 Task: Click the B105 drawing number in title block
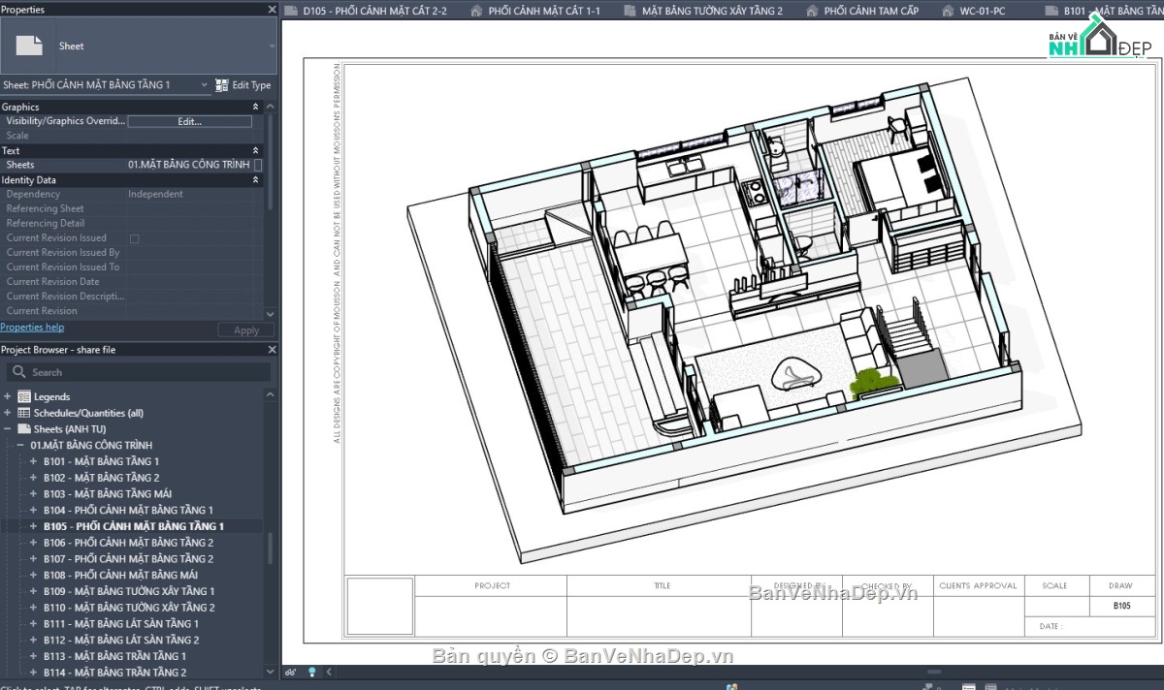click(1121, 606)
